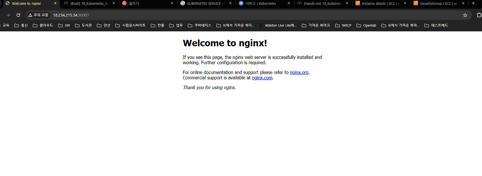The width and height of the screenshot is (482, 176).
Task: Open the WRCP bookmark folder
Action: [343, 26]
